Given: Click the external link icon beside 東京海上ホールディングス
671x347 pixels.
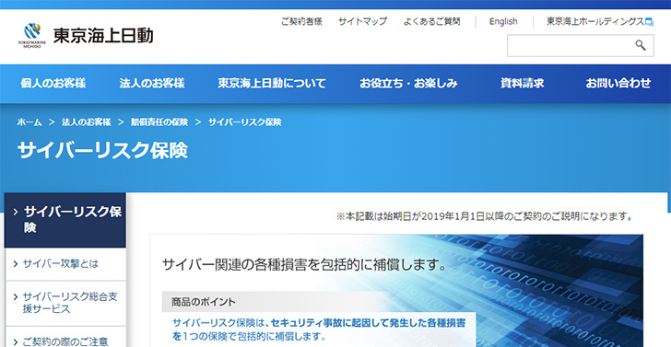Looking at the screenshot, I should (649, 22).
